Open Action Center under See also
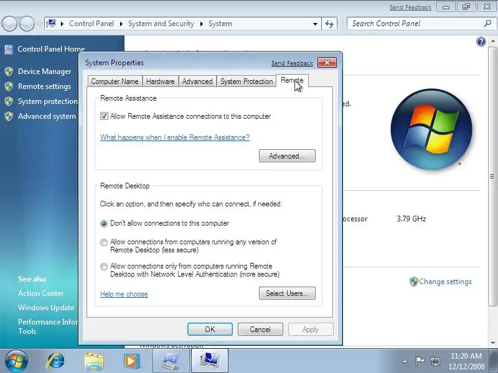 click(x=41, y=293)
